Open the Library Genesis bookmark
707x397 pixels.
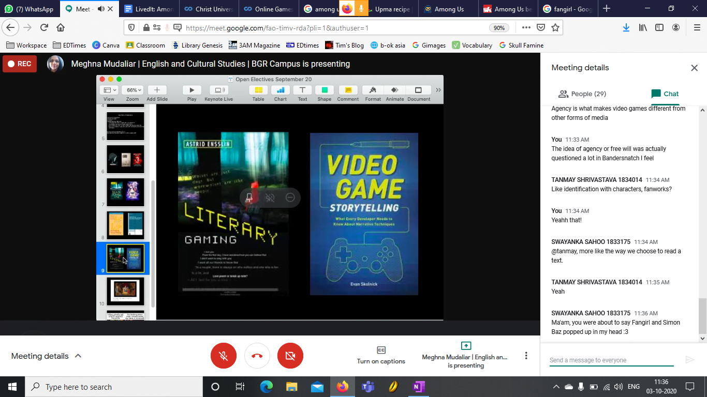coord(197,45)
